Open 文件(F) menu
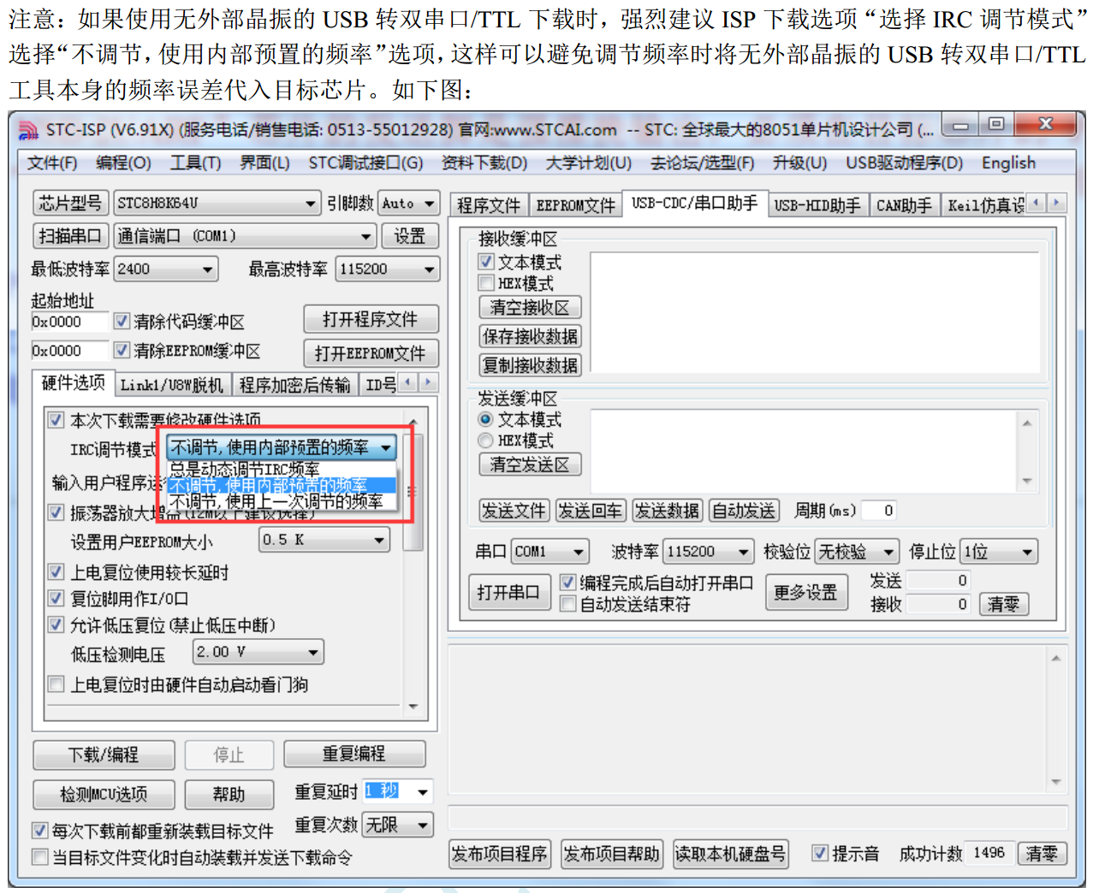1093x893 pixels. point(52,163)
